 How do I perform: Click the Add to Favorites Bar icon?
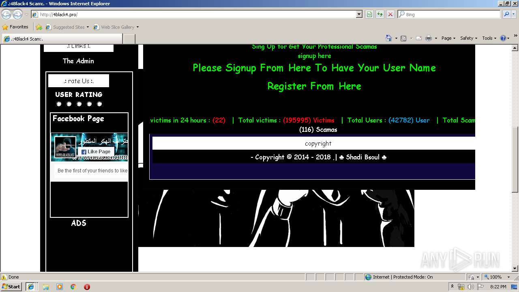point(39,27)
